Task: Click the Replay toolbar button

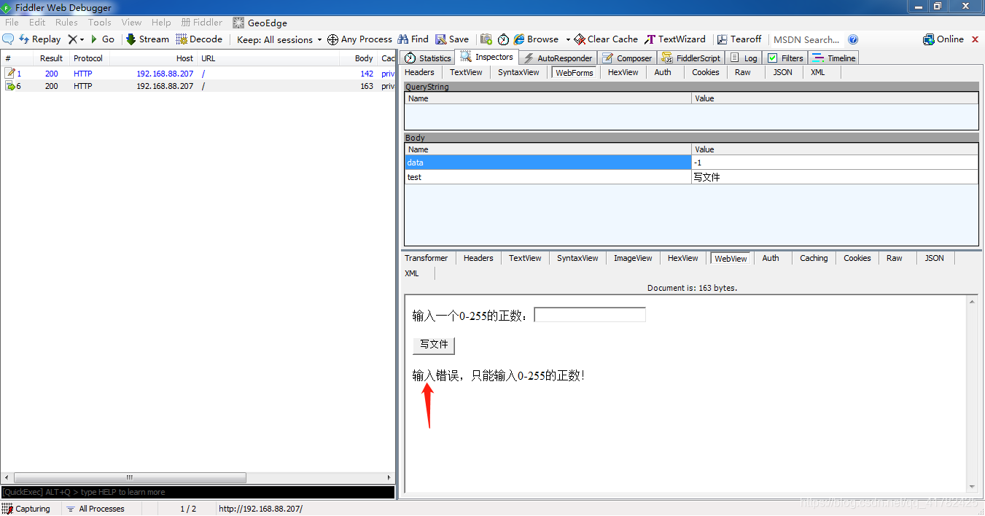Action: pyautogui.click(x=39, y=39)
